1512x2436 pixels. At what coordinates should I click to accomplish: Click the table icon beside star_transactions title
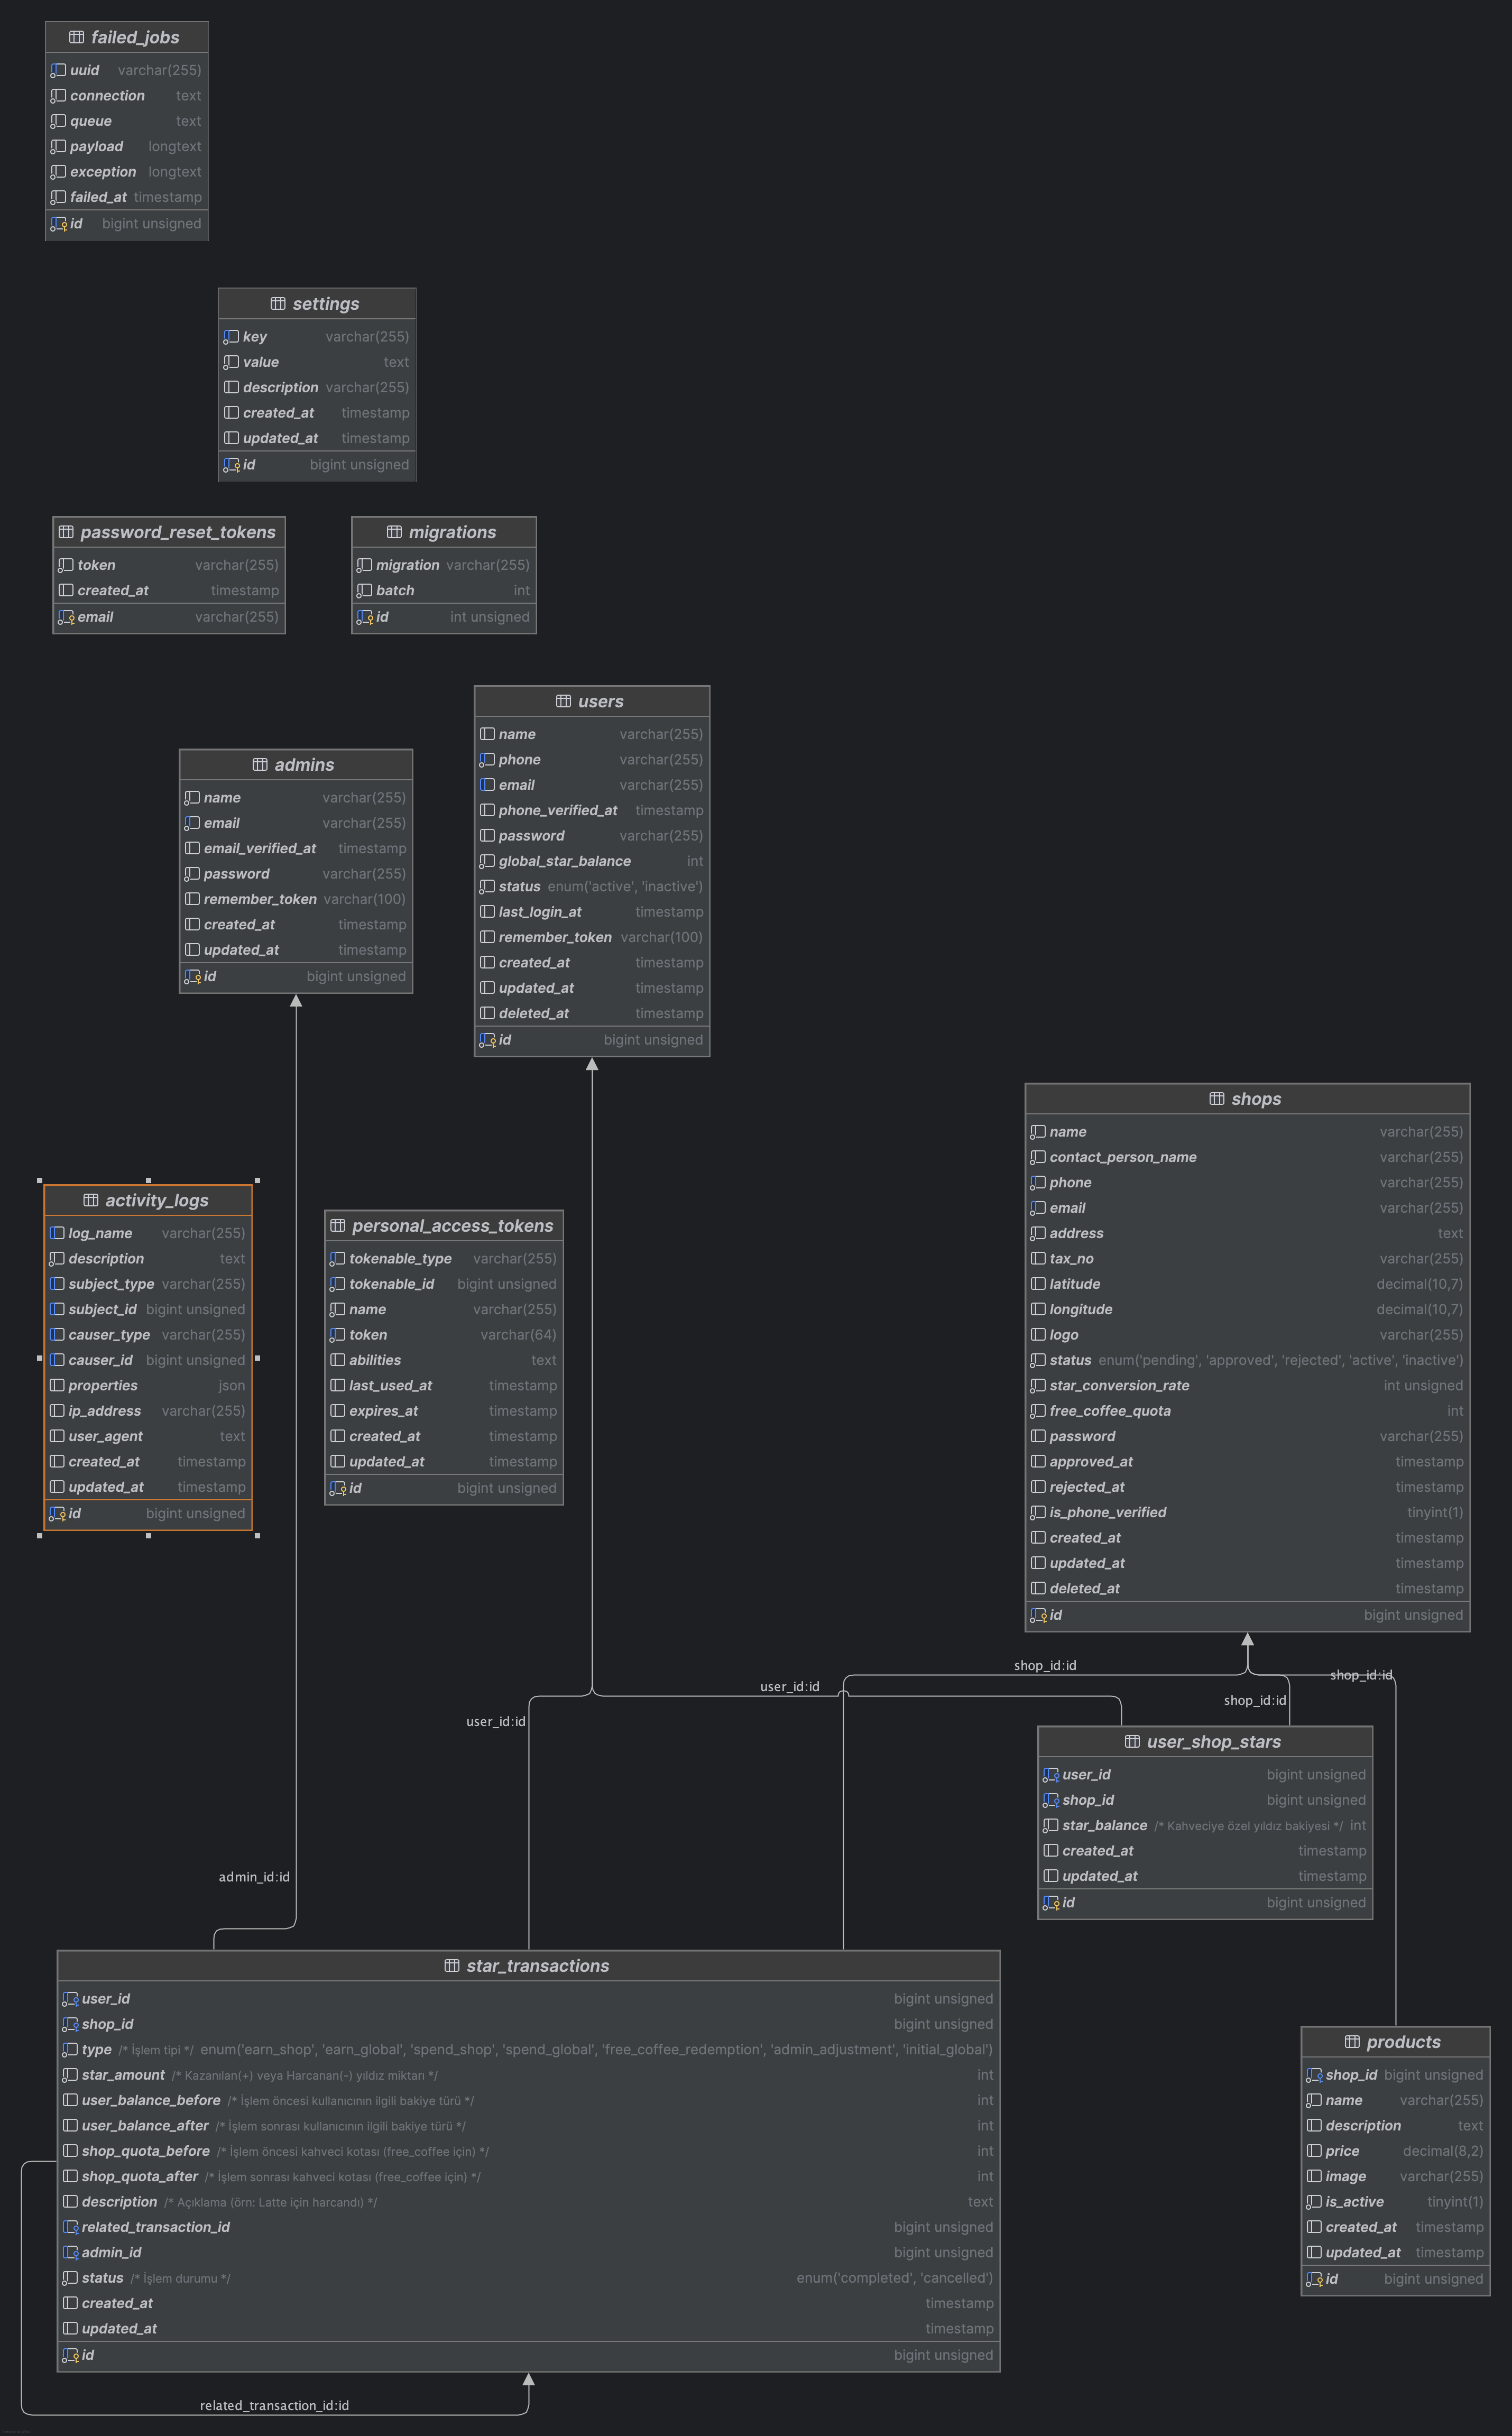[452, 1966]
